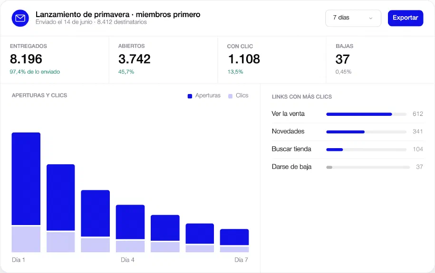Click the 104 clicks value
This screenshot has height=273, width=435.
(x=418, y=150)
